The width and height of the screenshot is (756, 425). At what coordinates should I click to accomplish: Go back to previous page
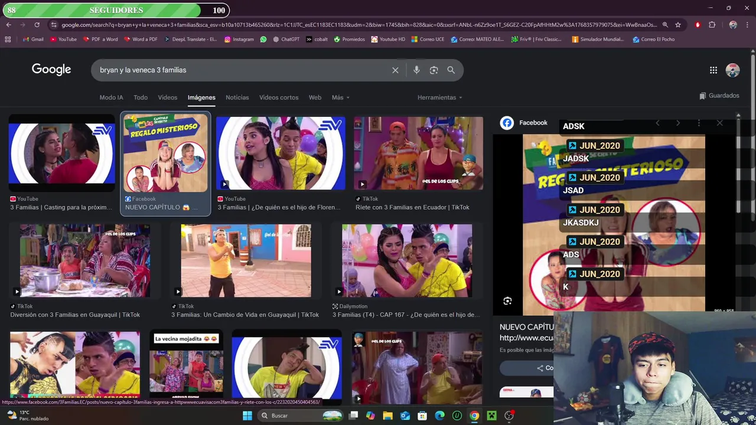pyautogui.click(x=8, y=25)
